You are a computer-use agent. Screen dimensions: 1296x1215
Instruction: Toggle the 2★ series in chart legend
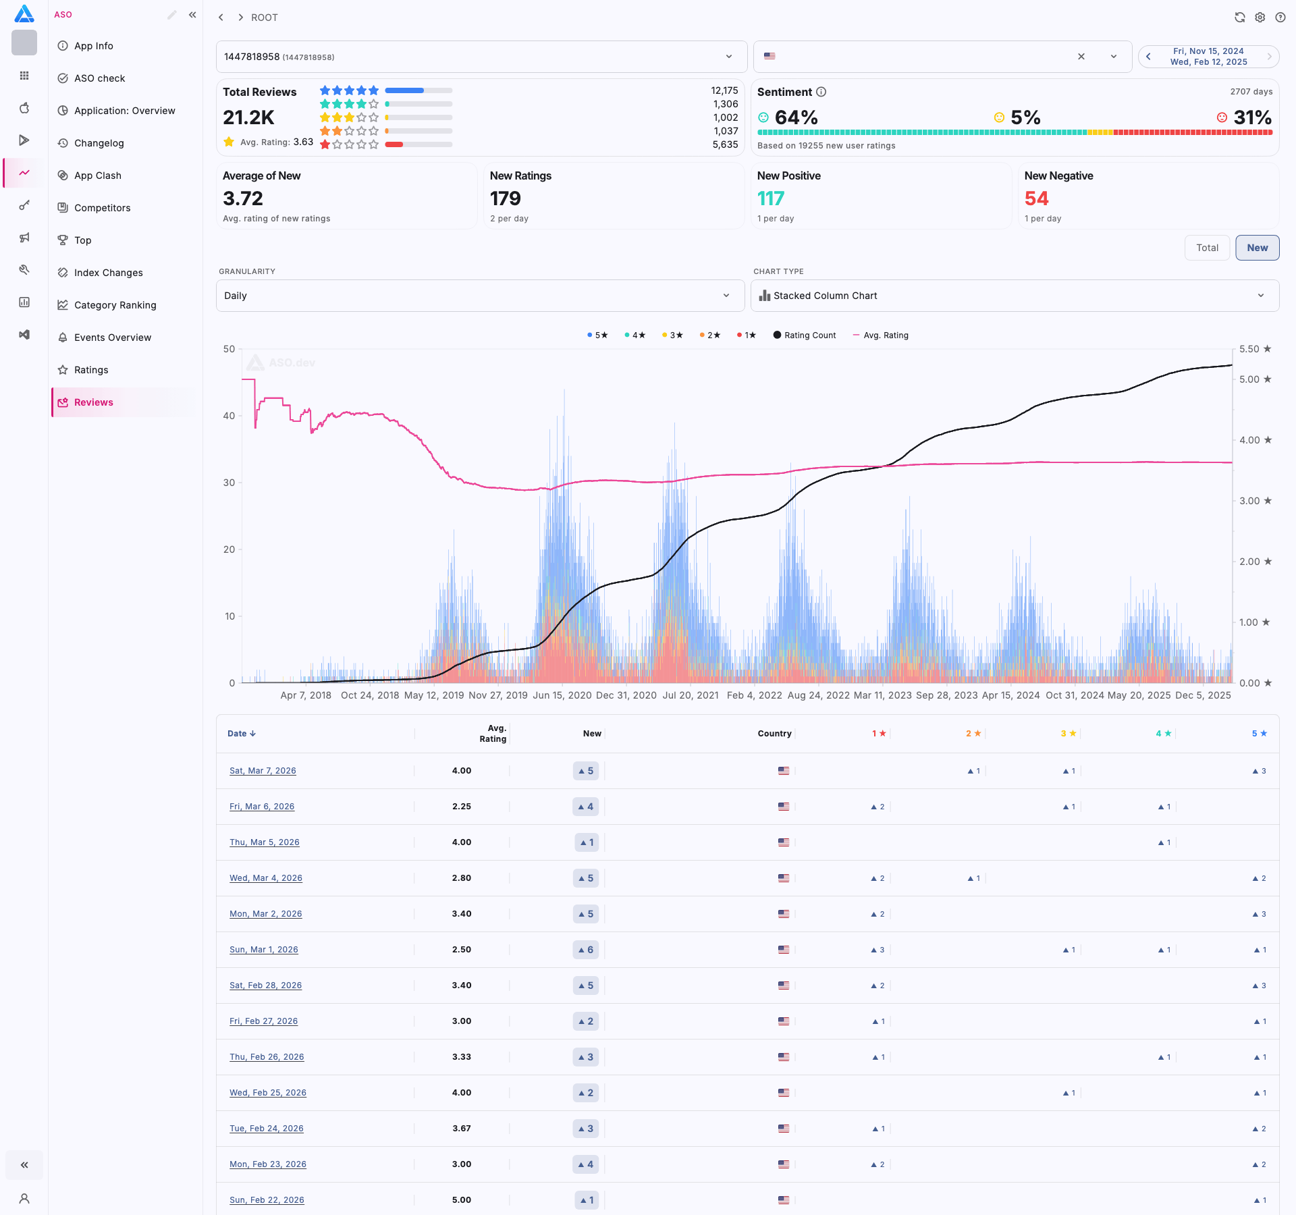click(710, 335)
